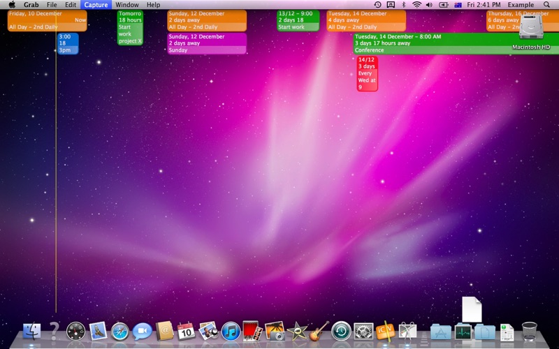Open iChat from the Dock
Viewport: 559px width, 349px height.
click(143, 332)
